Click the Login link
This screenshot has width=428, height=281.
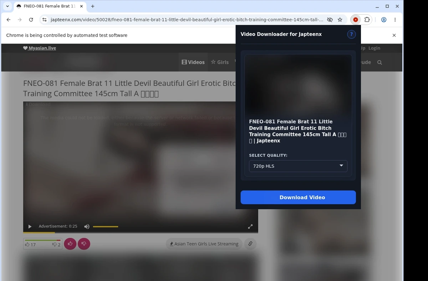click(x=374, y=48)
